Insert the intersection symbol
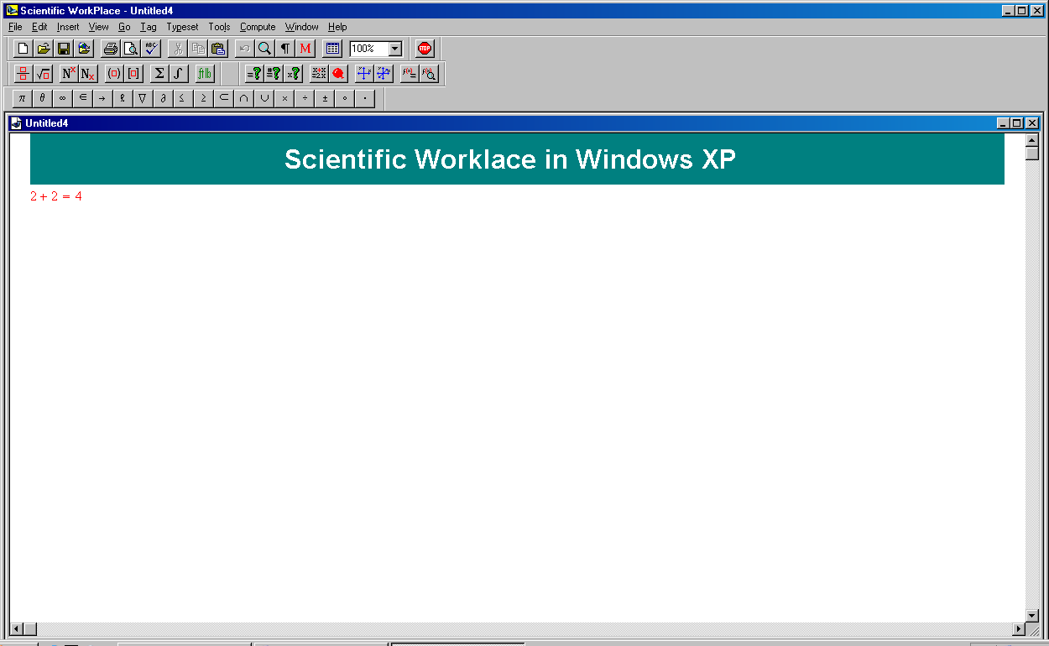Viewport: 1049px width, 646px height. (x=243, y=98)
